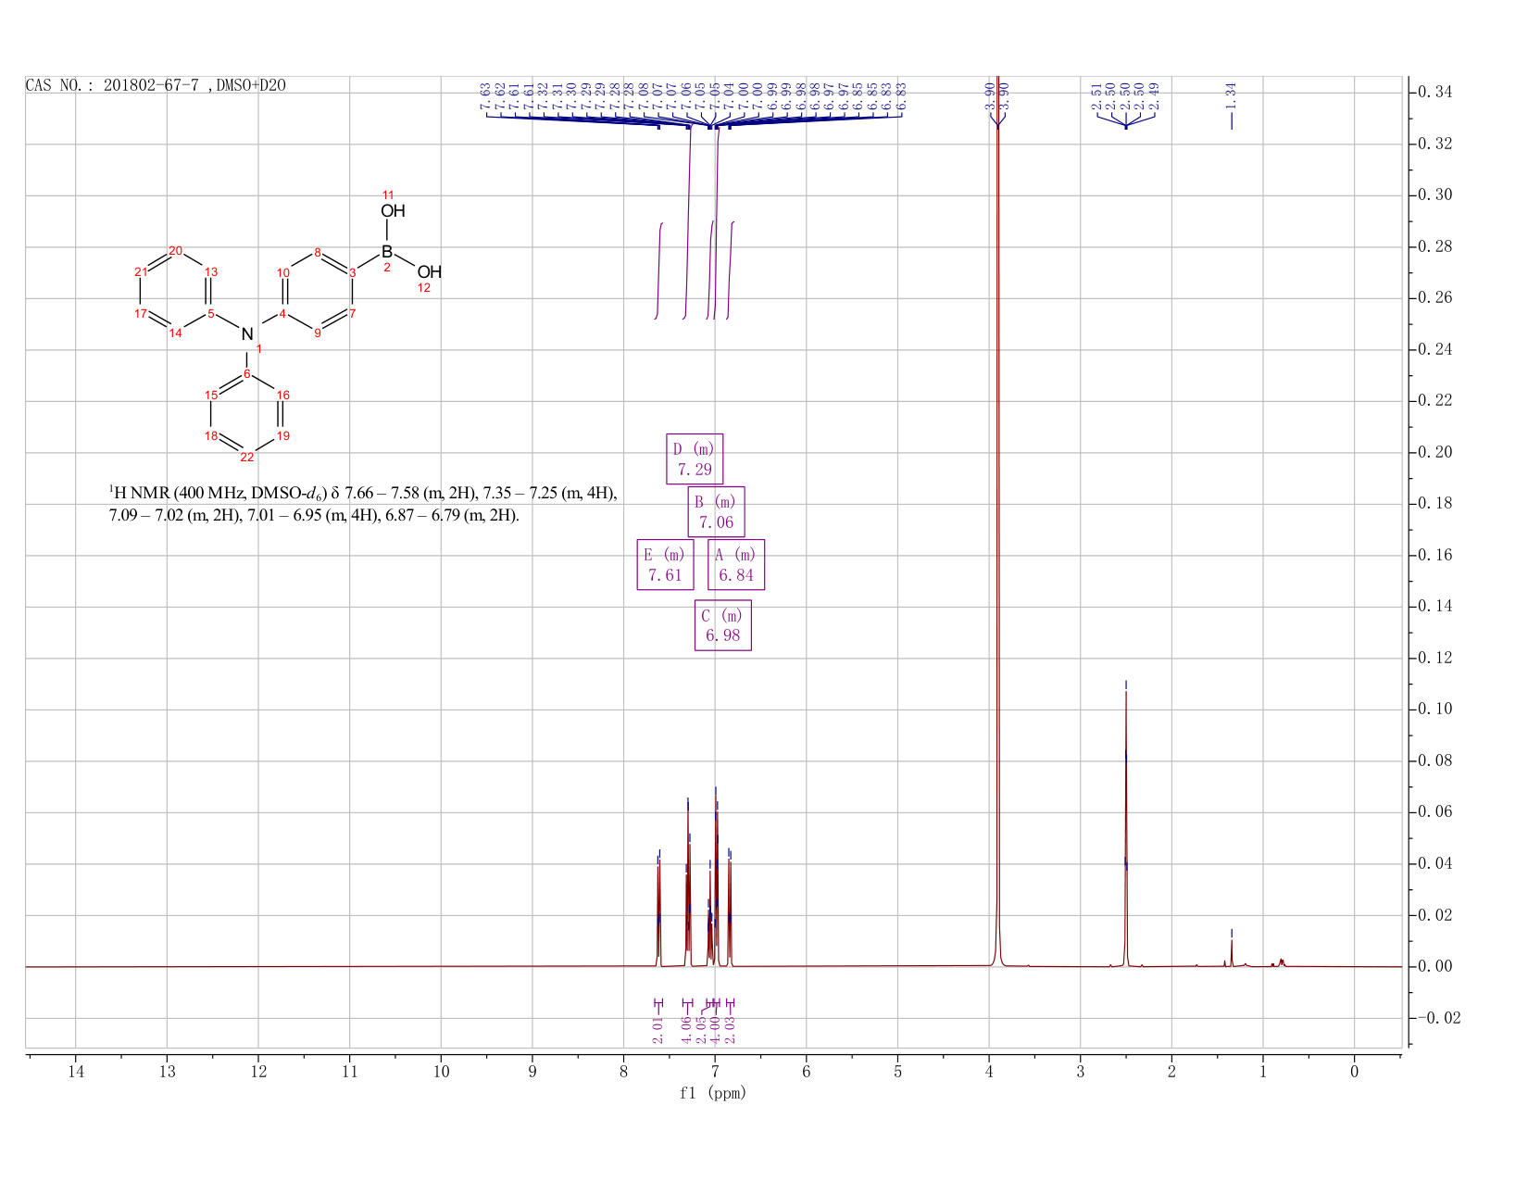This screenshot has width=1528, height=1181.
Task: Click x-axis tick label 4
Action: (989, 1071)
